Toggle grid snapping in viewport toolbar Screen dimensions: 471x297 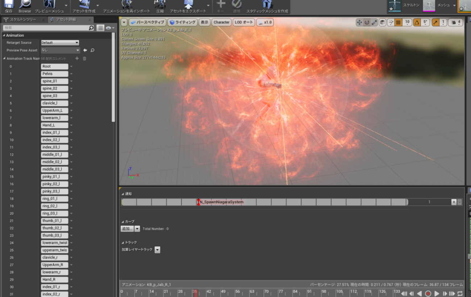398,22
